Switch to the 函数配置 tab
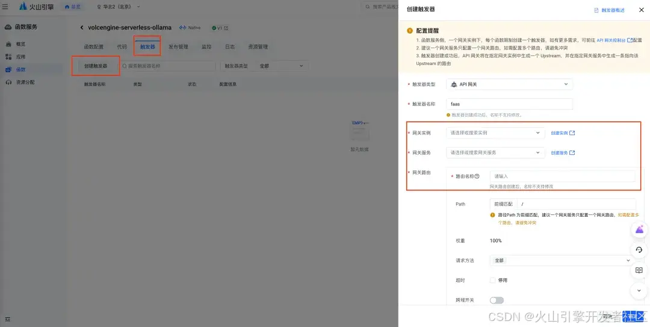 [94, 47]
